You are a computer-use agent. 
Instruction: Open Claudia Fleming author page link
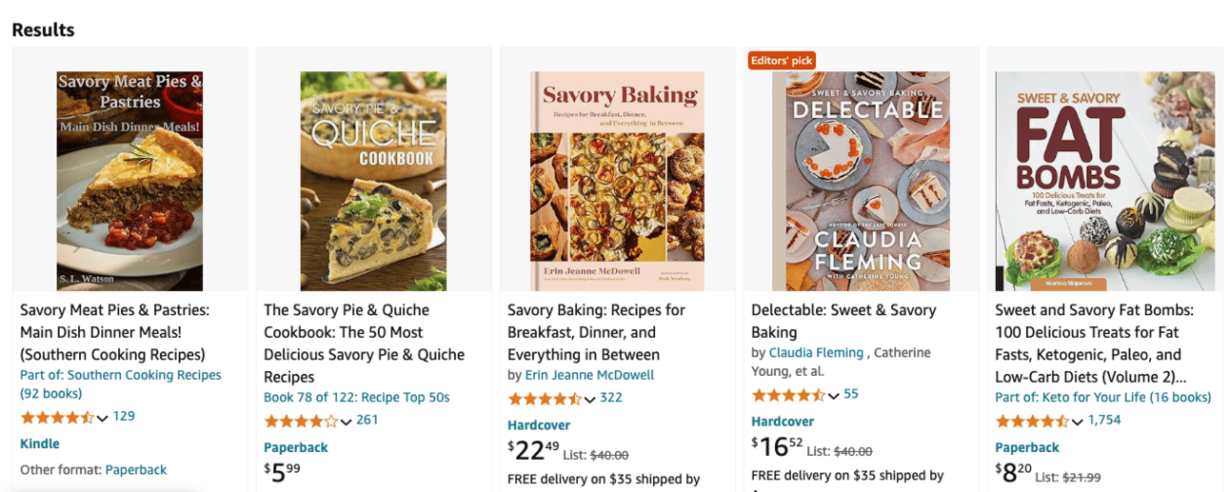[816, 353]
